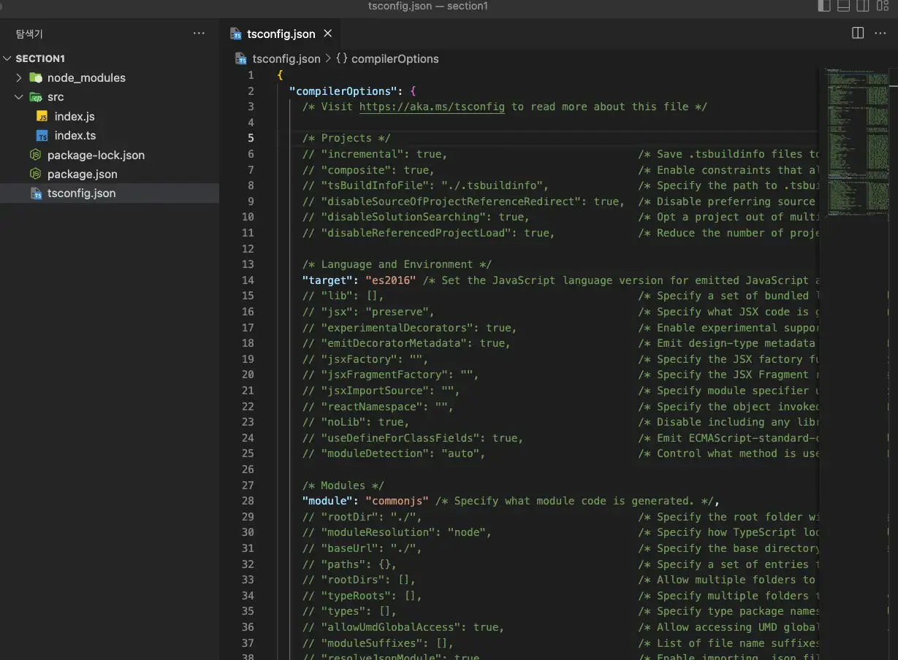Open the compilerOptions breadcrumb
This screenshot has height=660, width=898.
click(x=395, y=58)
